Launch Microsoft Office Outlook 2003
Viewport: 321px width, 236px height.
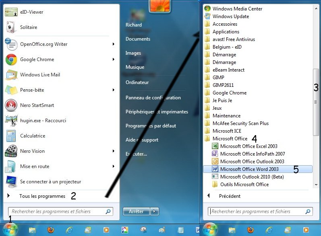tap(248, 161)
